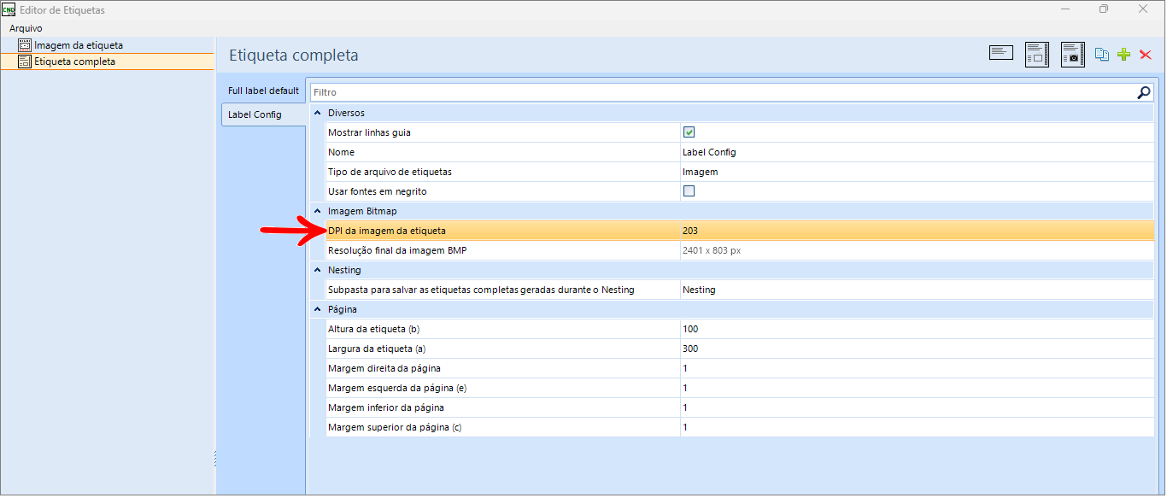Collapse the Diversos section
This screenshot has height=498, width=1167.
(x=318, y=113)
